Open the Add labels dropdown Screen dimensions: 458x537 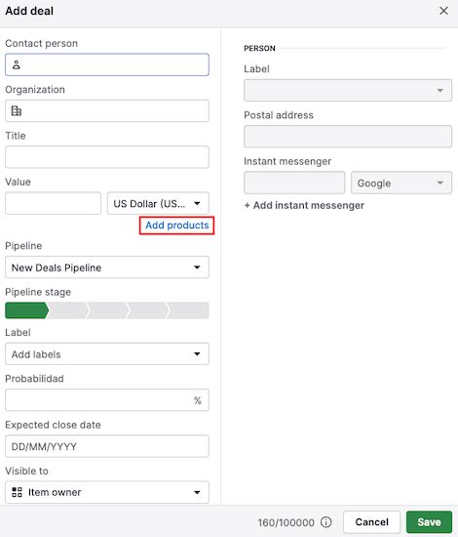(x=107, y=353)
